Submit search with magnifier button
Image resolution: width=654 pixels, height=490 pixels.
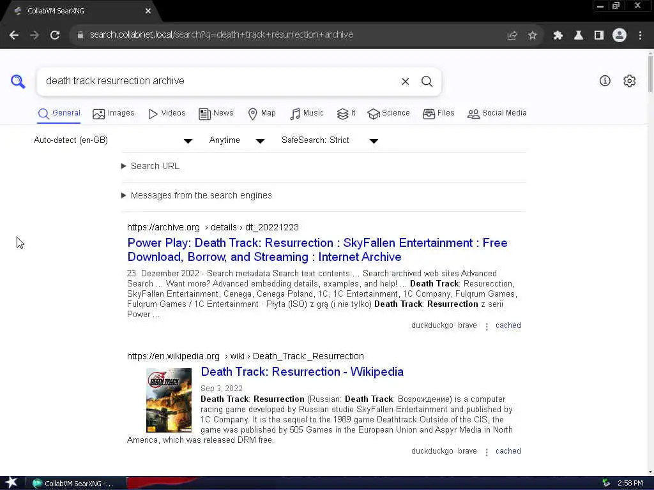point(427,81)
